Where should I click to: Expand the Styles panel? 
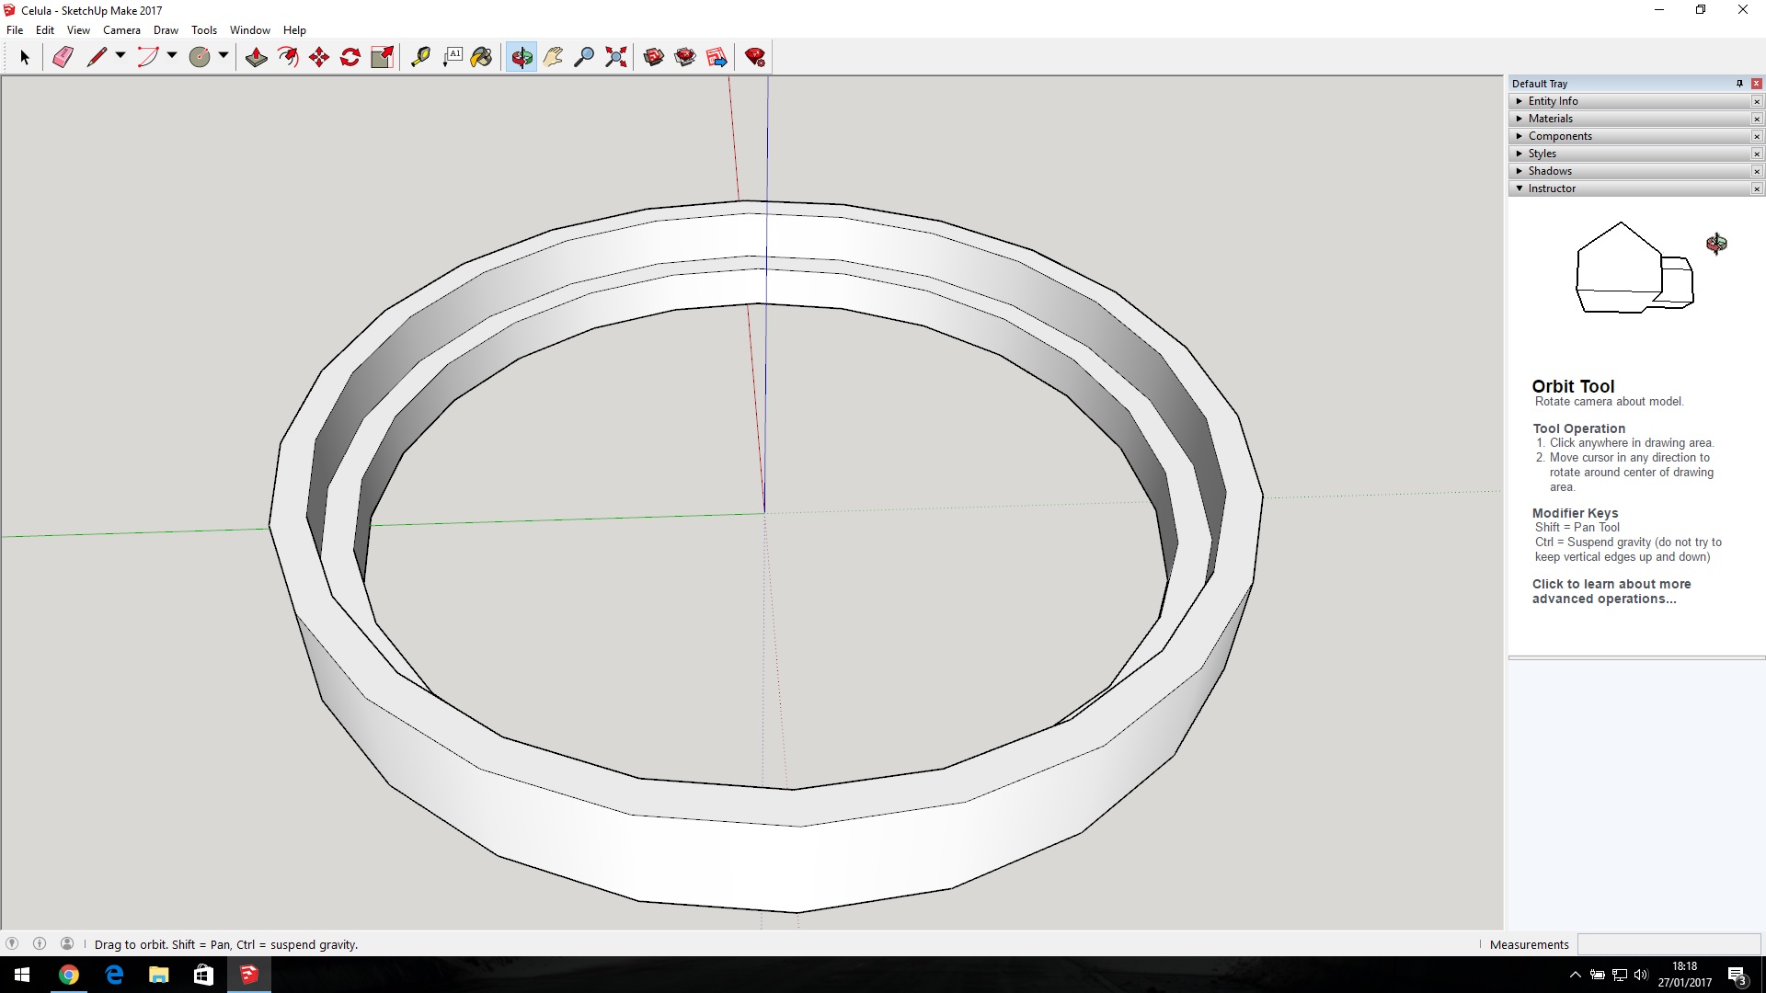pyautogui.click(x=1629, y=154)
